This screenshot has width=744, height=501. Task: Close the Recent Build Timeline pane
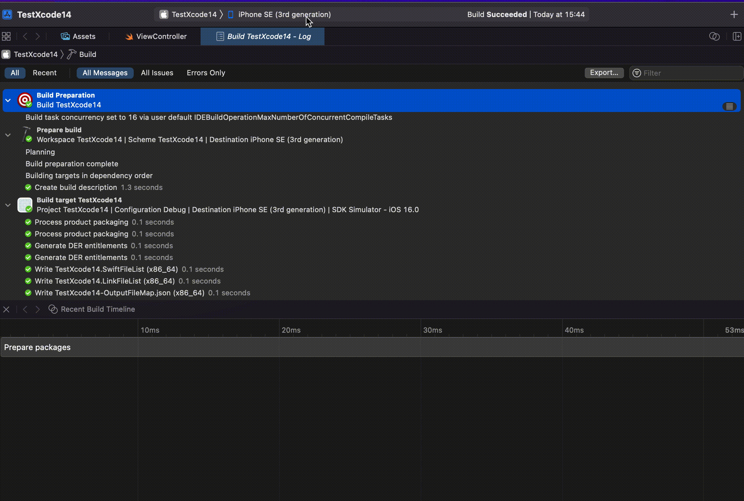point(6,309)
